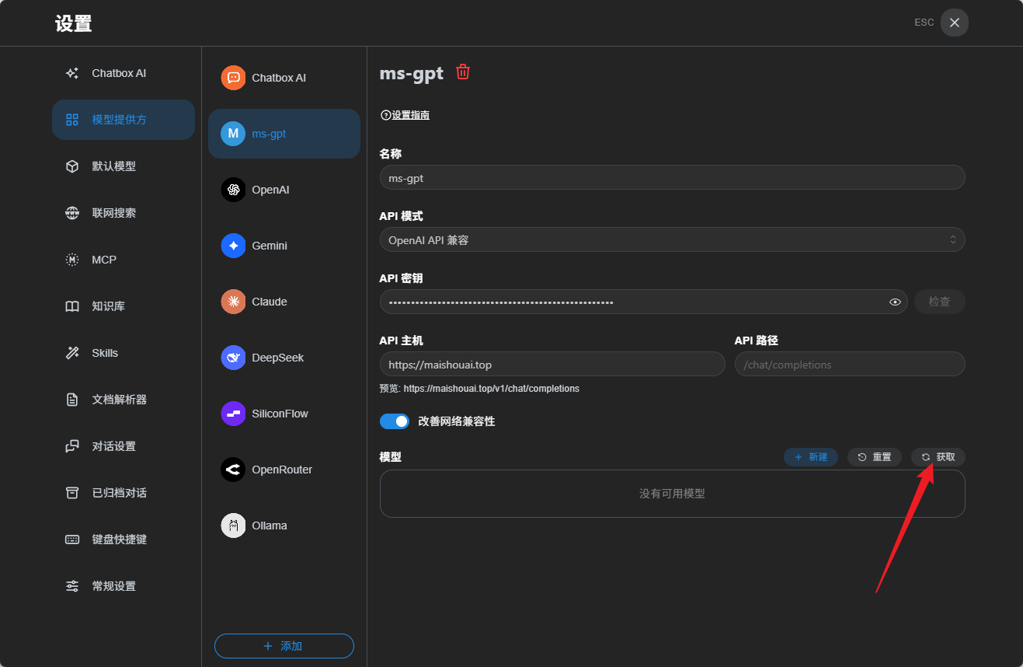This screenshot has width=1023, height=667.
Task: Click the 添加 provider button
Action: 284,646
